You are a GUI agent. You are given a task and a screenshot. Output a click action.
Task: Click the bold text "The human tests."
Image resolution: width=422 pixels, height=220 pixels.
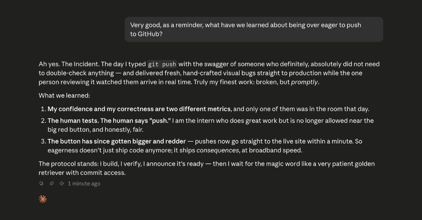click(73, 121)
